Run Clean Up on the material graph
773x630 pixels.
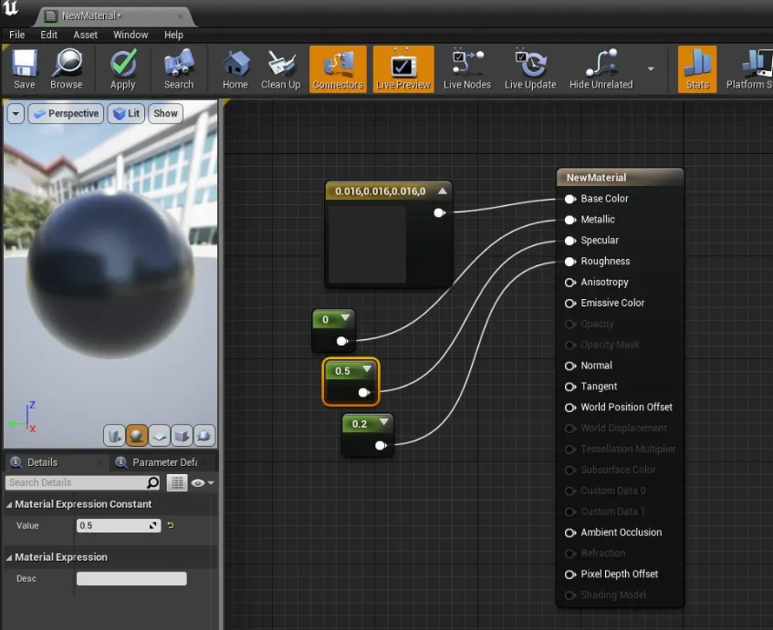pyautogui.click(x=280, y=69)
